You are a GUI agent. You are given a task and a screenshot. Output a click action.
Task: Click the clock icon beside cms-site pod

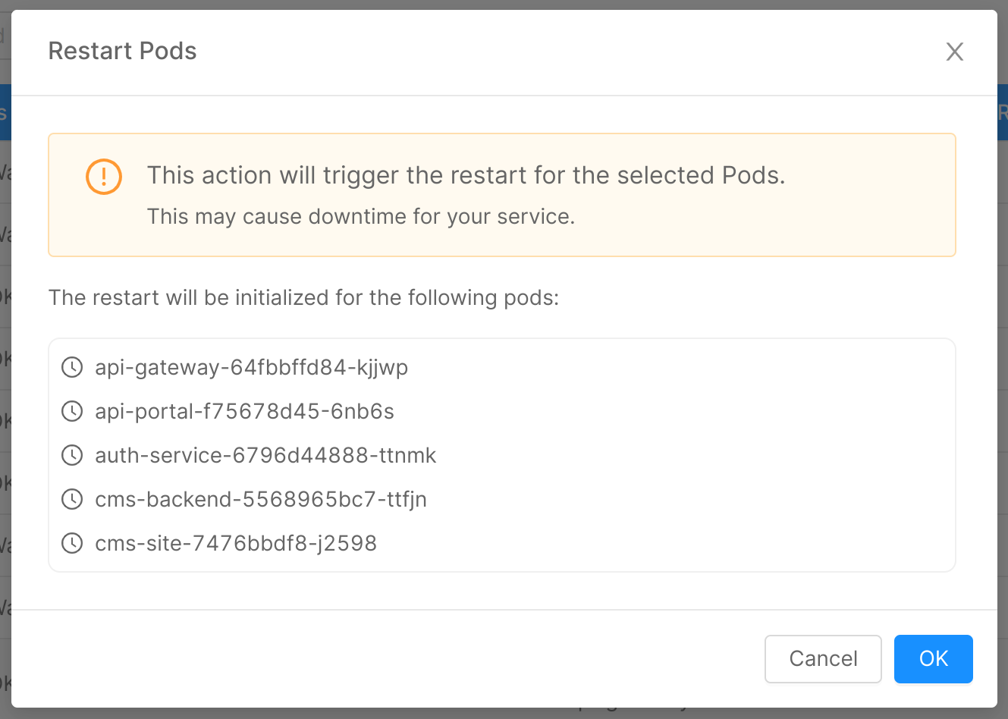[72, 544]
